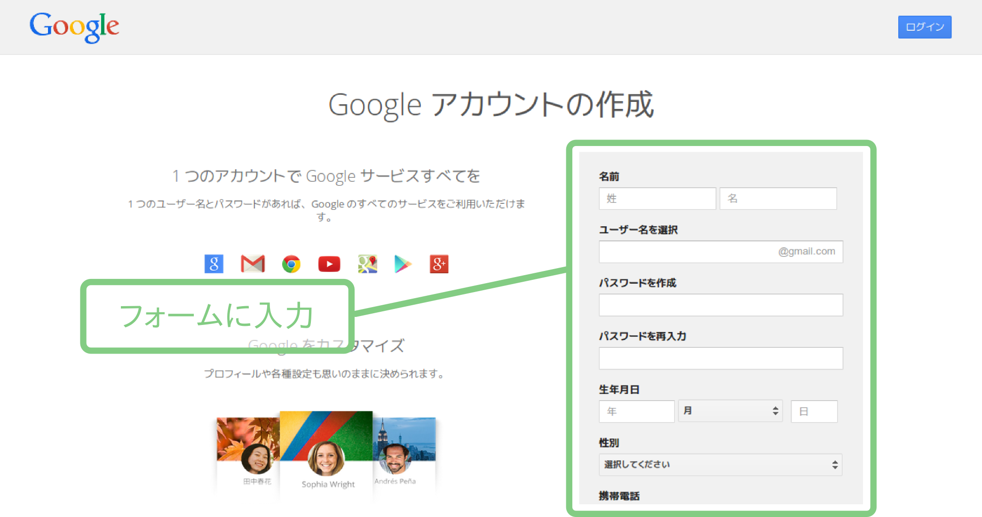Click the 年 birth year field
This screenshot has height=517, width=982.
click(x=637, y=411)
